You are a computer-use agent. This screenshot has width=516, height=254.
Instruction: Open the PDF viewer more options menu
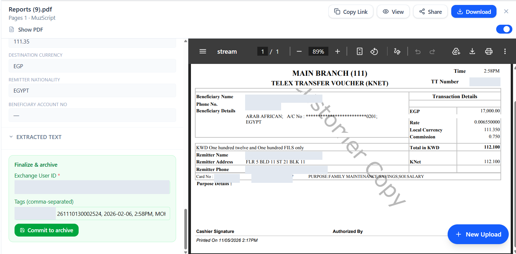coord(505,51)
